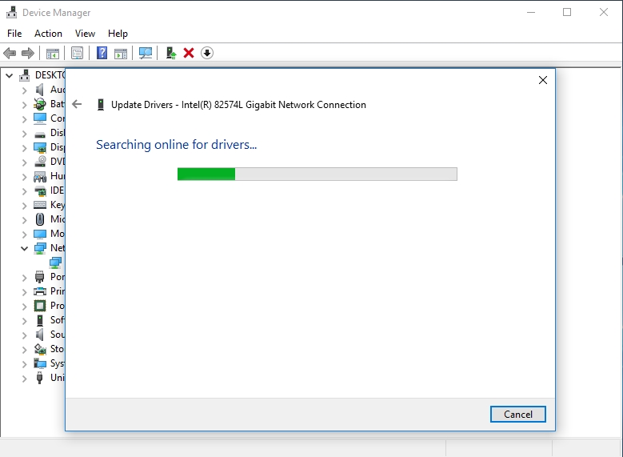Click the Cancel button
The height and width of the screenshot is (457, 623).
pyautogui.click(x=517, y=414)
